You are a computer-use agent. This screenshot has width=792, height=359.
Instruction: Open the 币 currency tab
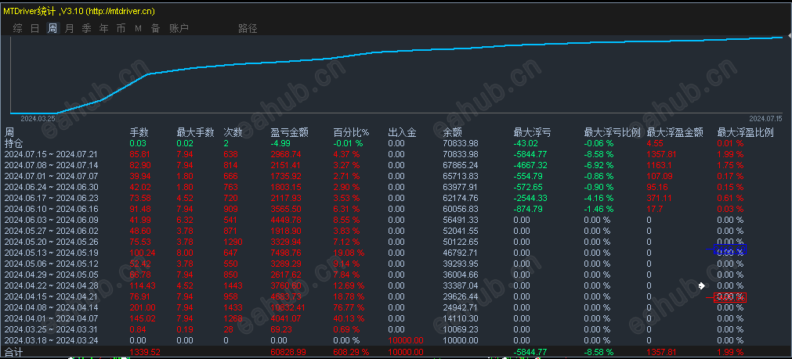(x=121, y=28)
